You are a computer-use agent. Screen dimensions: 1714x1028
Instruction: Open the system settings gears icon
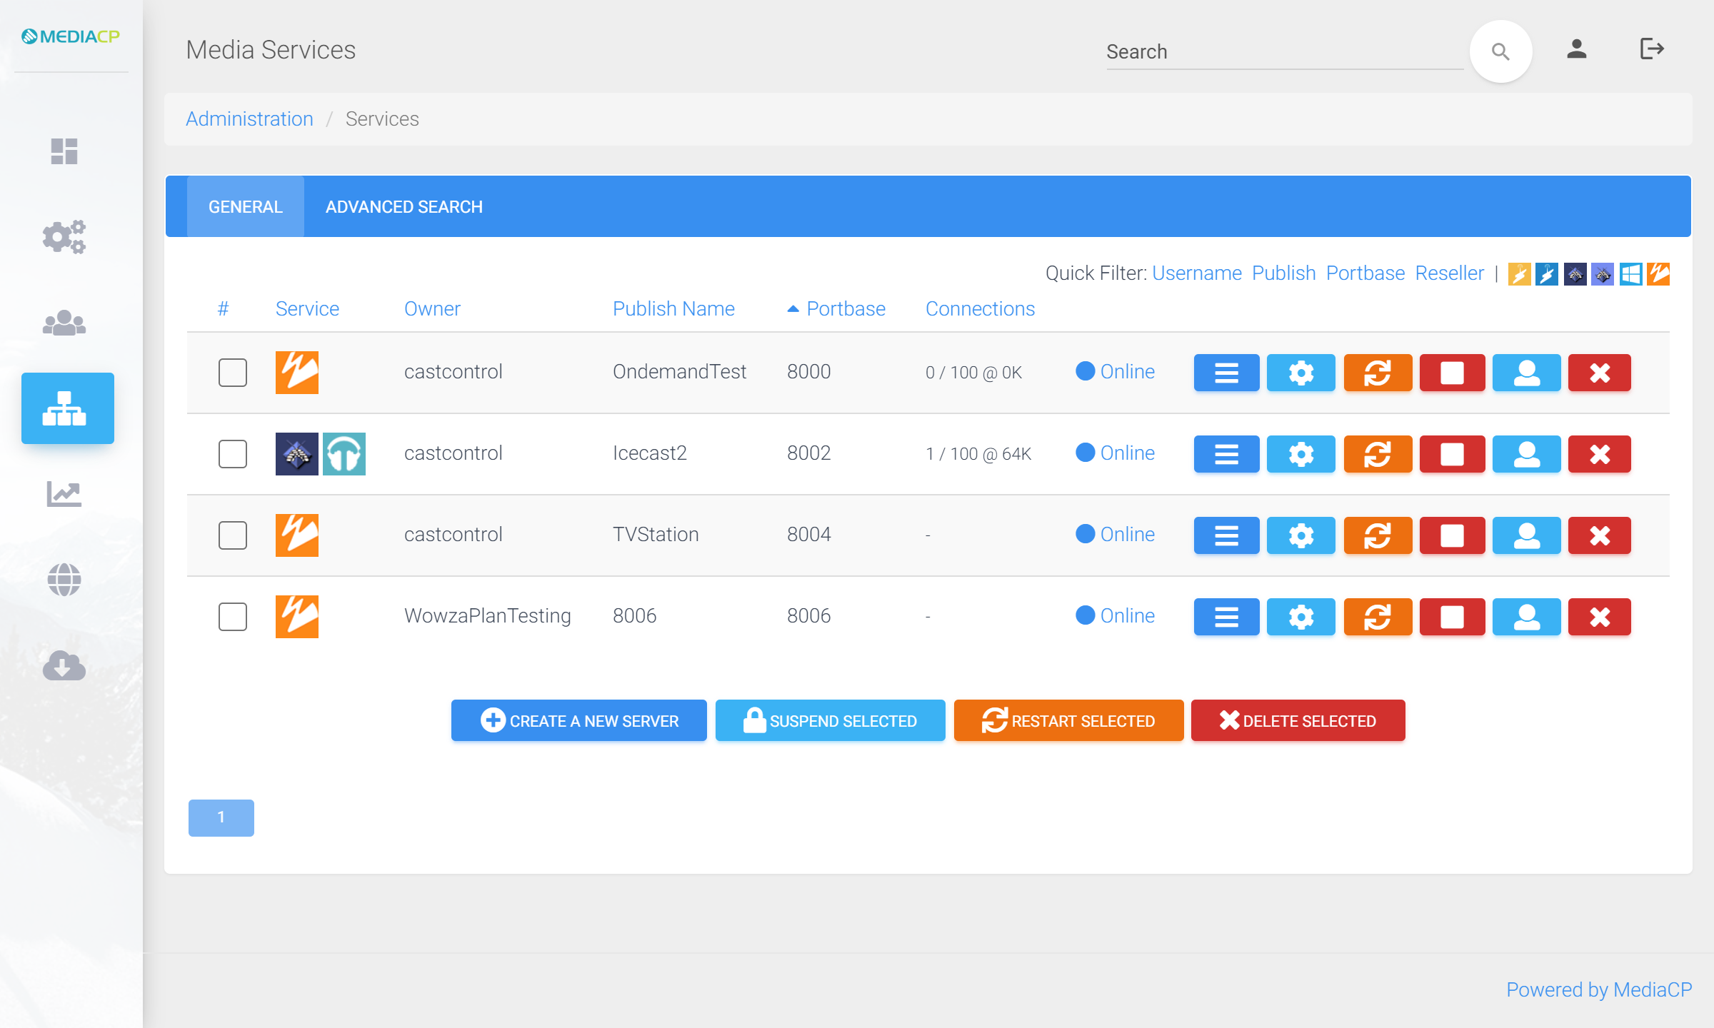pos(64,236)
